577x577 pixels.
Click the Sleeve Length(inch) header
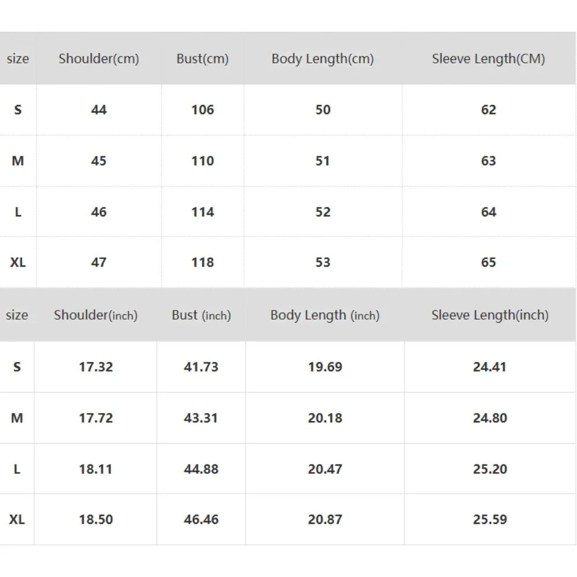[490, 315]
